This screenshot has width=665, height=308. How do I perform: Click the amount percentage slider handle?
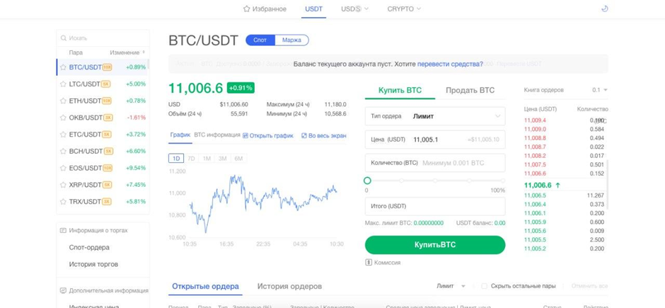point(367,181)
